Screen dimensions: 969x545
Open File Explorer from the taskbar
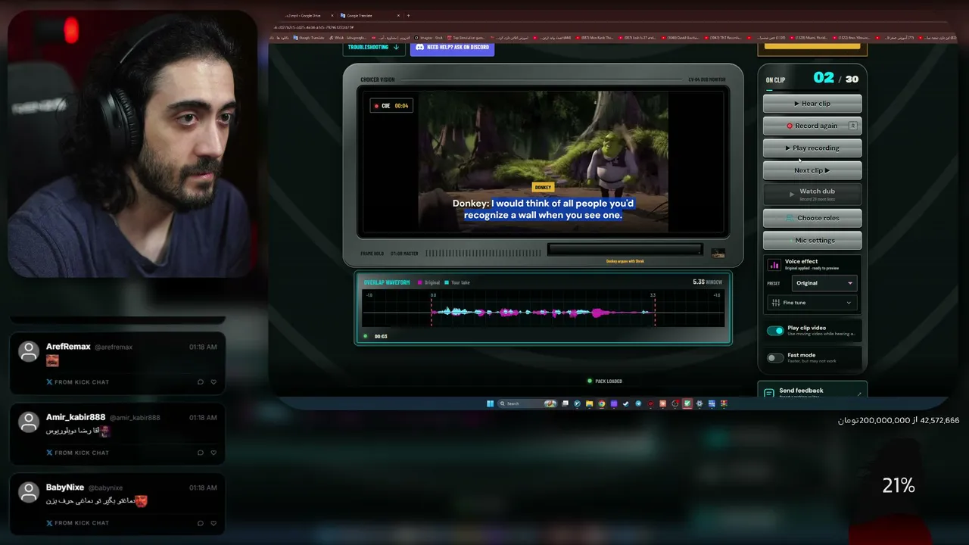(x=590, y=403)
